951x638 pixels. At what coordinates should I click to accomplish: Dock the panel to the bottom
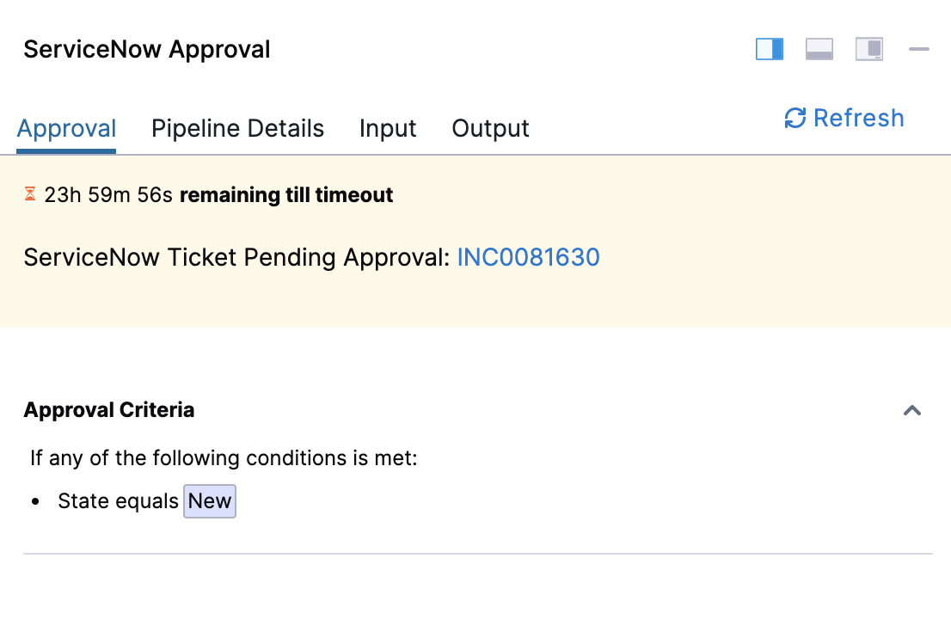pos(819,50)
